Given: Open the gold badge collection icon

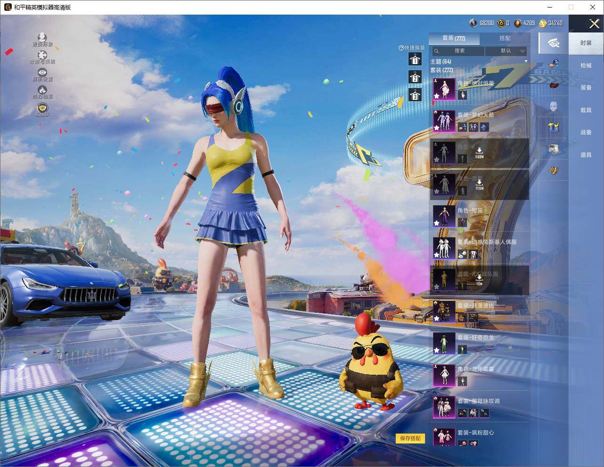Looking at the screenshot, I should (42, 109).
